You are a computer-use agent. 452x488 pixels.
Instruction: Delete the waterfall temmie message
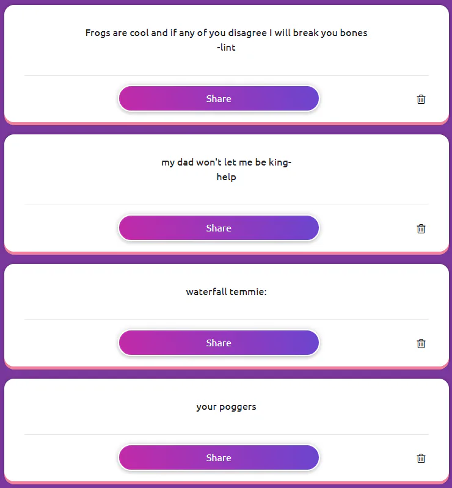[x=421, y=343]
